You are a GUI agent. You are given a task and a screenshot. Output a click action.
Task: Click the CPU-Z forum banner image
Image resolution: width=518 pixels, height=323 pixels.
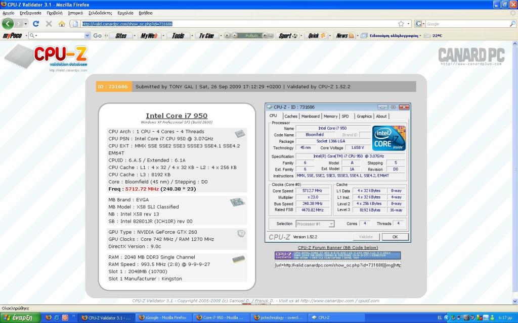coord(337,255)
